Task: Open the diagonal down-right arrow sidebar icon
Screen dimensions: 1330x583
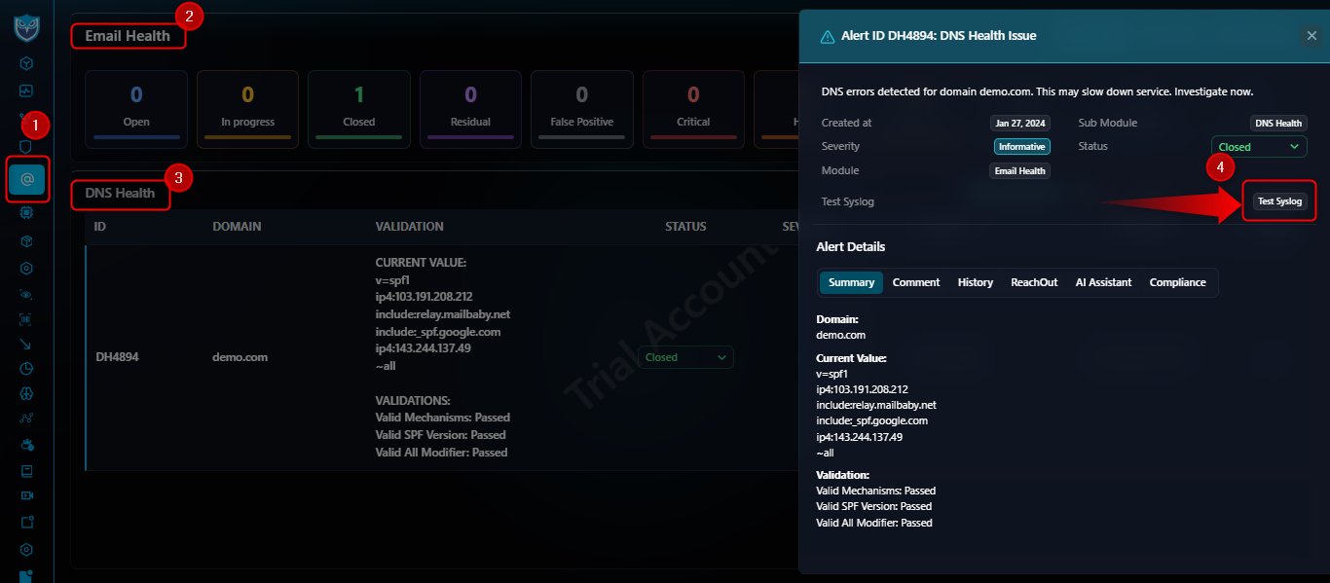Action: (x=27, y=345)
